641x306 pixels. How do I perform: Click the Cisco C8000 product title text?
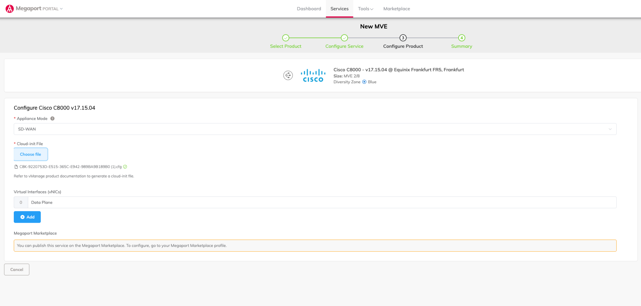pyautogui.click(x=398, y=70)
